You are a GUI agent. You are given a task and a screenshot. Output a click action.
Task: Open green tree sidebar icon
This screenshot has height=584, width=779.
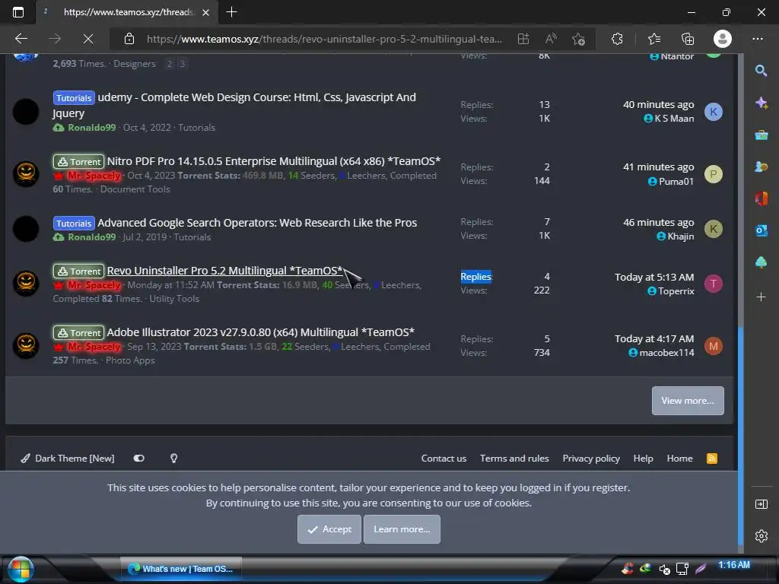point(761,262)
